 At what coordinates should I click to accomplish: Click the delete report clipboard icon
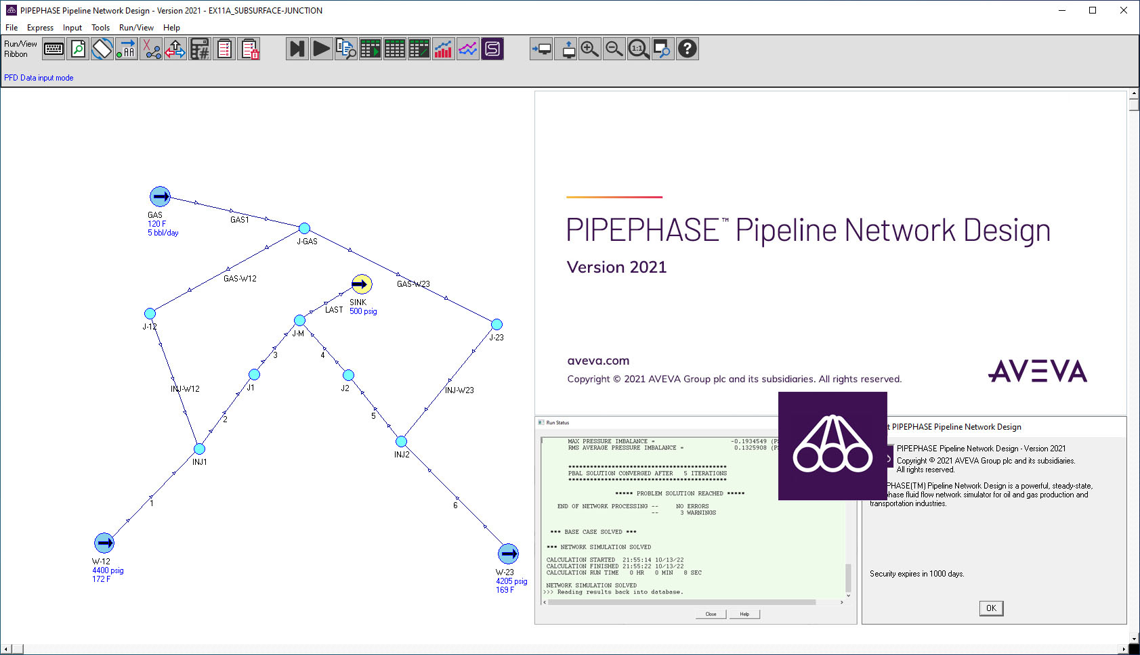pyautogui.click(x=249, y=48)
